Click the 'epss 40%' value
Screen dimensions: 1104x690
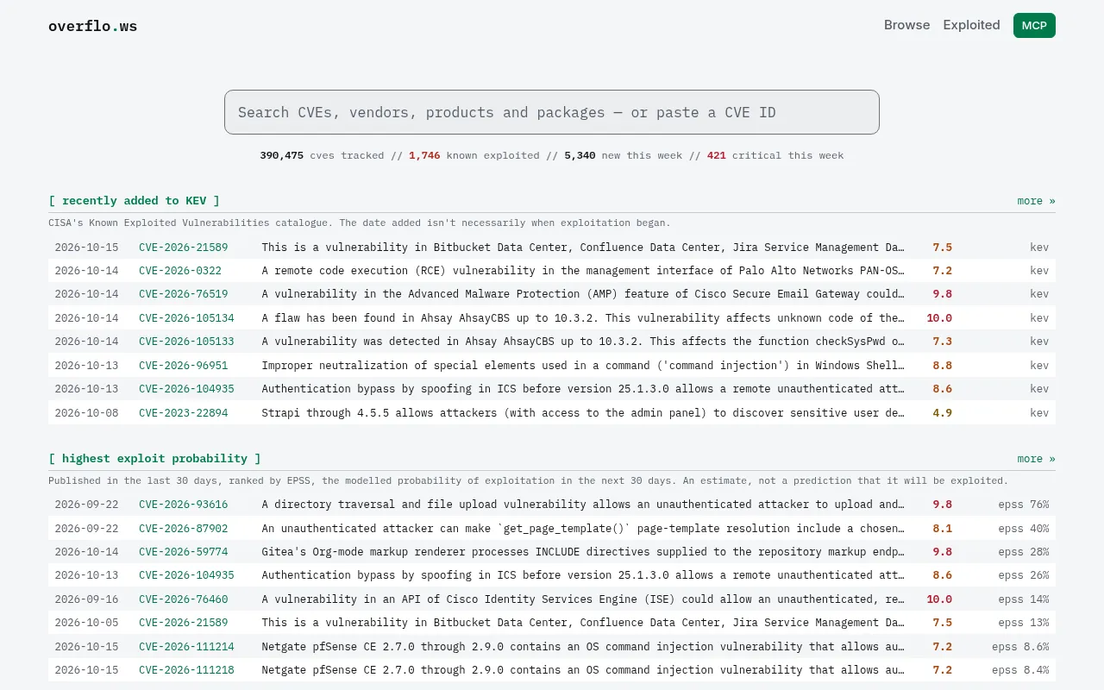pyautogui.click(x=1024, y=529)
